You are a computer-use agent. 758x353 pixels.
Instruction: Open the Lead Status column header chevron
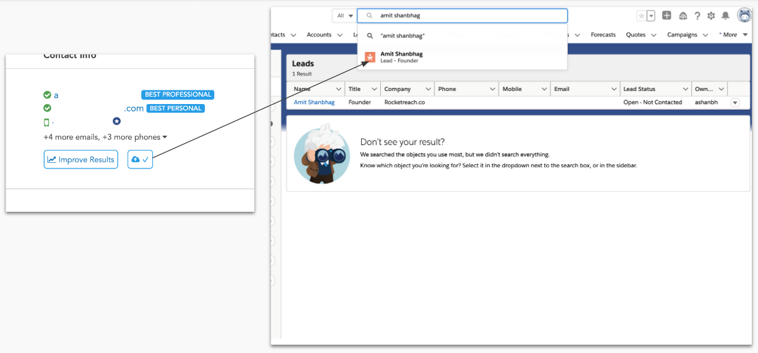(685, 89)
